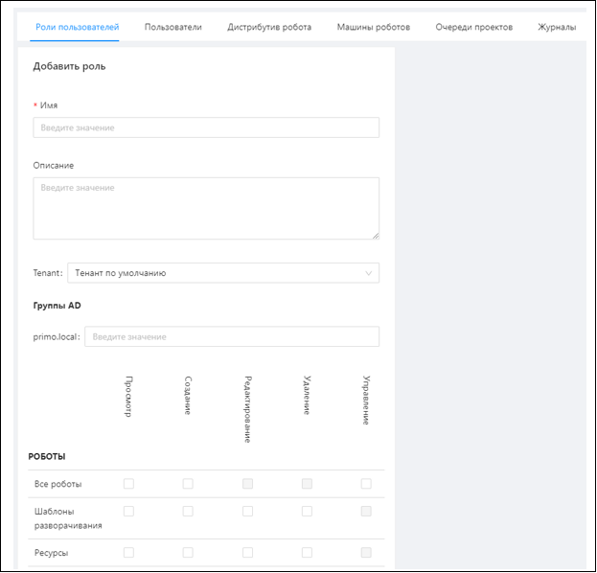Select the Очереди проектов tab
The height and width of the screenshot is (573, 597).
[x=474, y=27]
